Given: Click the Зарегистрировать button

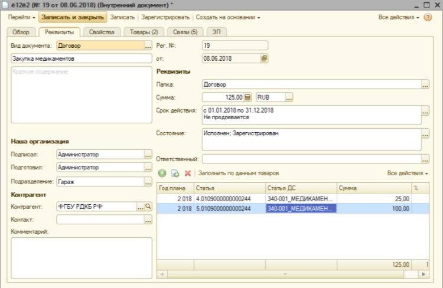Looking at the screenshot, I should [x=166, y=18].
